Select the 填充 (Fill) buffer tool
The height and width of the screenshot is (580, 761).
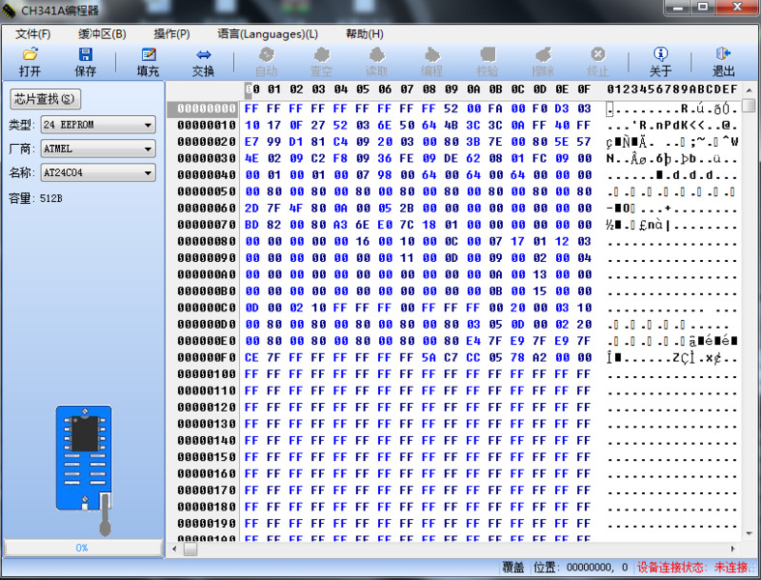tap(148, 62)
